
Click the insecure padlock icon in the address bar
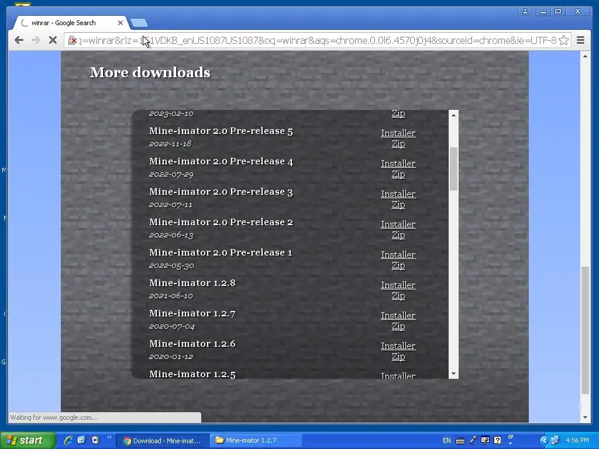72,40
